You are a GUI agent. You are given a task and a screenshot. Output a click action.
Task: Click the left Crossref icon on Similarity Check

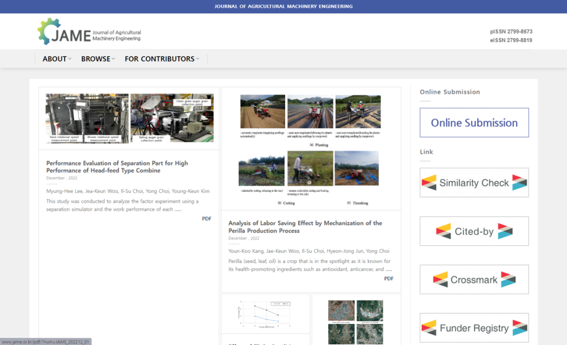[x=429, y=183]
